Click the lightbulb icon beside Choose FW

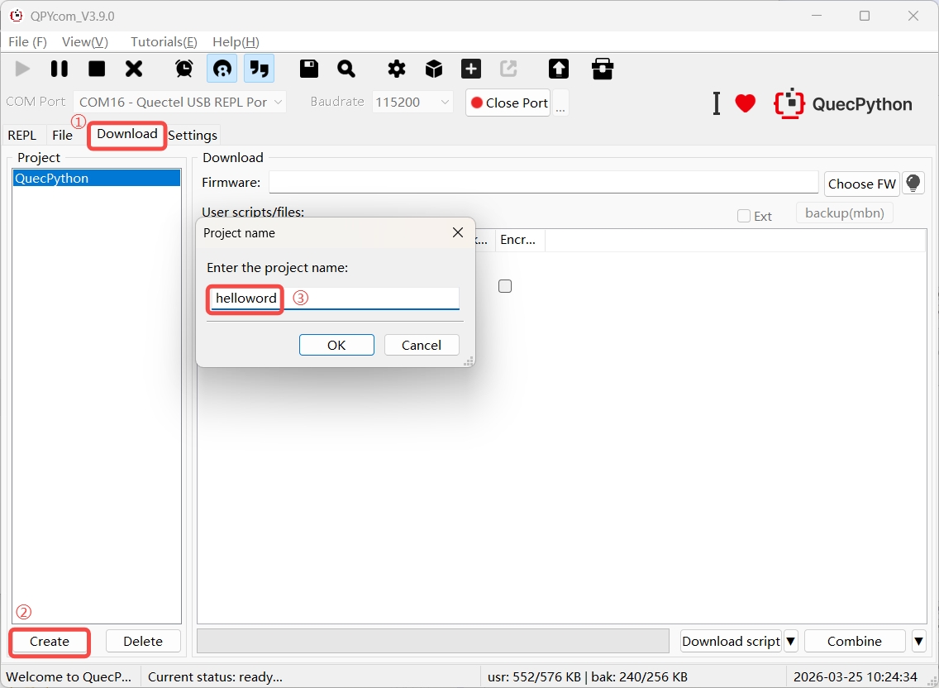913,184
